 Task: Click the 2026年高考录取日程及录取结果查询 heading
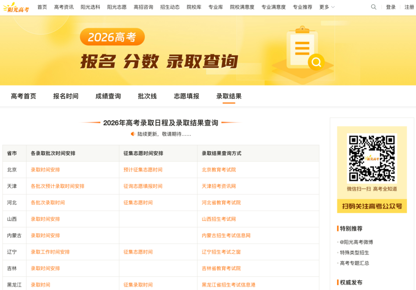[x=161, y=123]
